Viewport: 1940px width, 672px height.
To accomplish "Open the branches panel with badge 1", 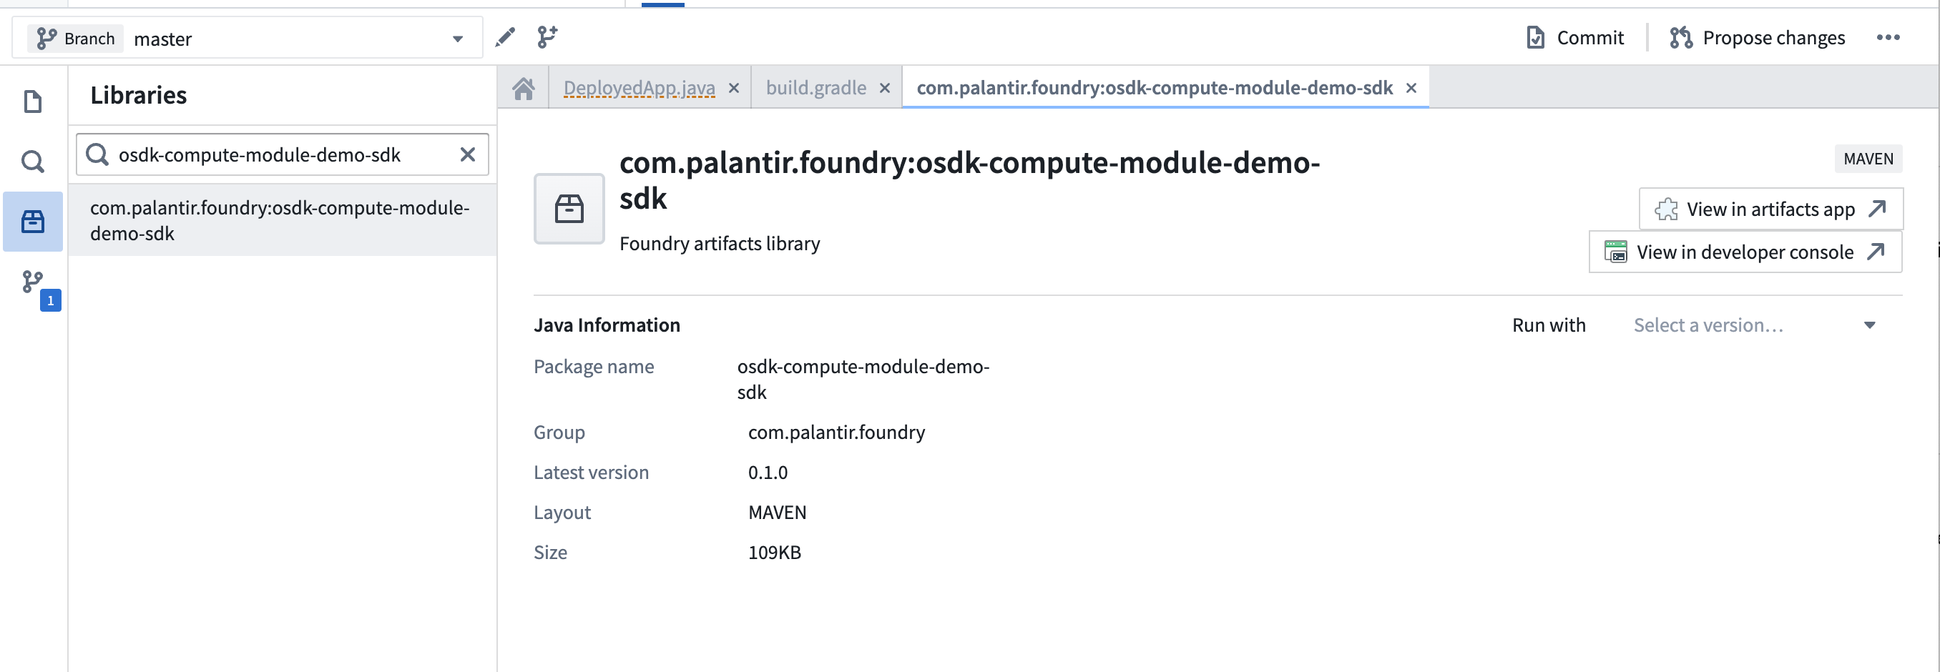I will click(x=32, y=282).
